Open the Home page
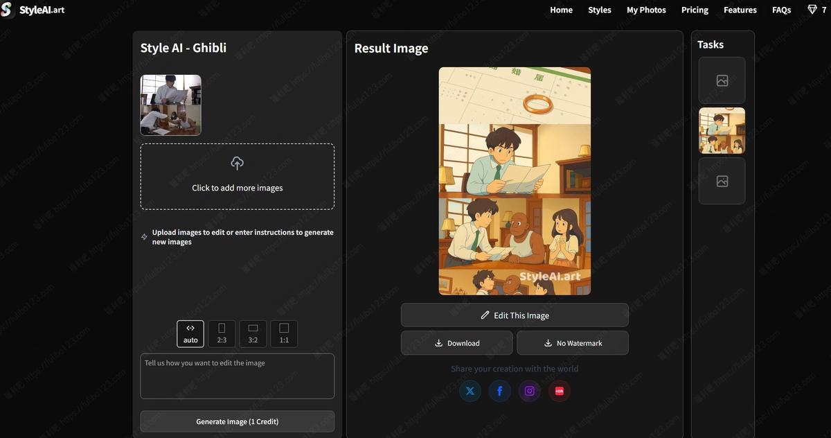The width and height of the screenshot is (831, 438). click(x=561, y=10)
